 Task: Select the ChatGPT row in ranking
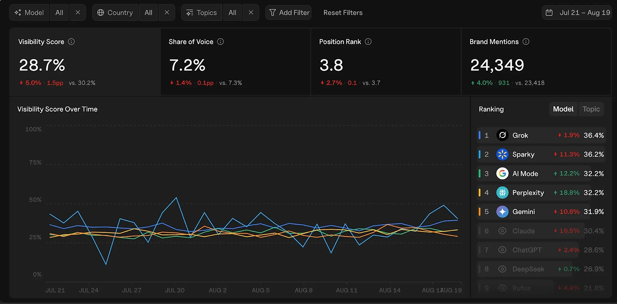point(541,250)
